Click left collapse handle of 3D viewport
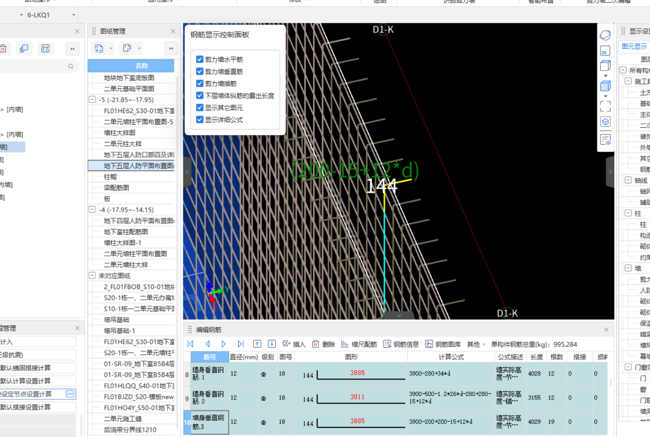This screenshot has height=437, width=650. (x=187, y=172)
